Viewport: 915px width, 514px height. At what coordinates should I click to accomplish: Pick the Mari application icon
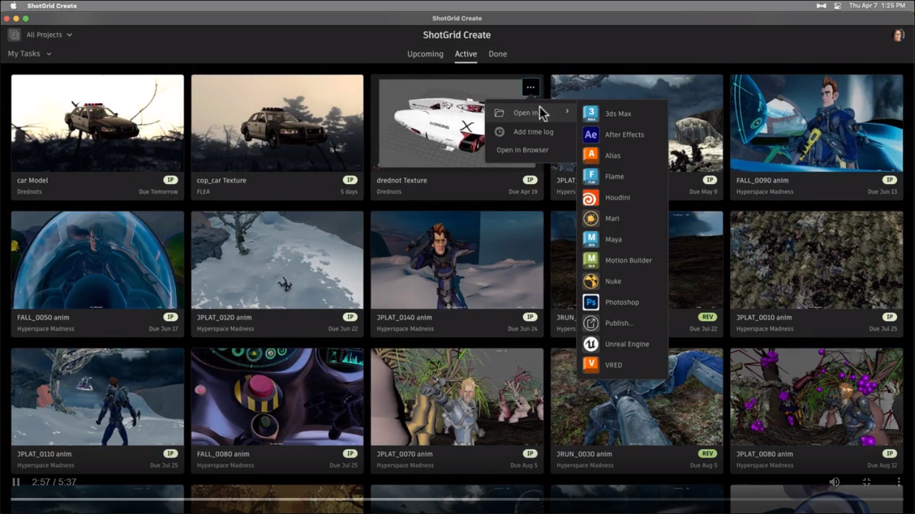pos(591,218)
